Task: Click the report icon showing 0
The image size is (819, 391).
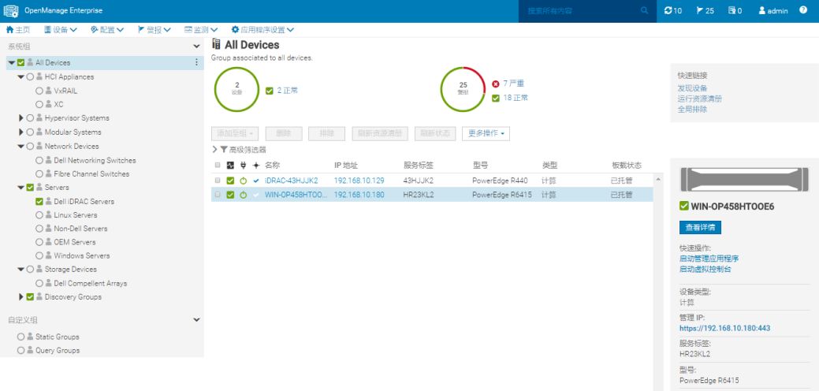Action: point(732,11)
